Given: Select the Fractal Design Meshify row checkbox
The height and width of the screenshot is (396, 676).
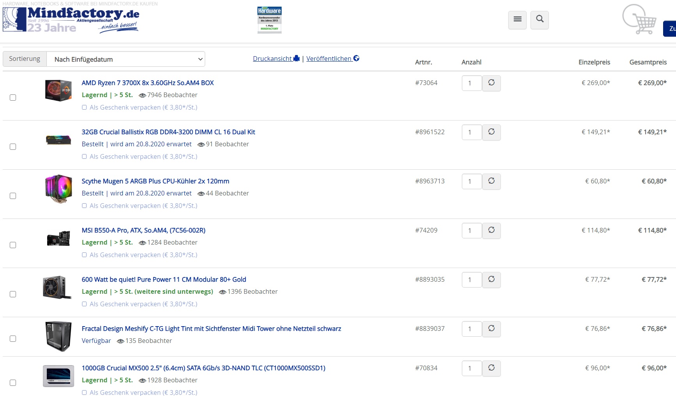Looking at the screenshot, I should tap(13, 339).
